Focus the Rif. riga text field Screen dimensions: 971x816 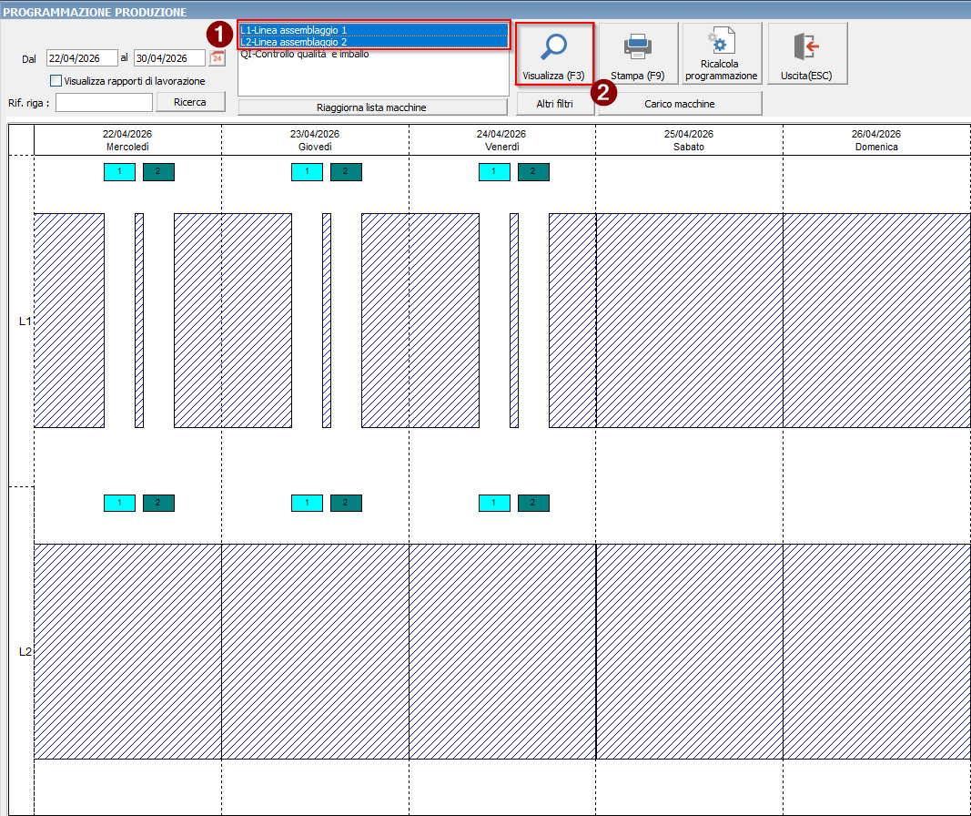104,103
